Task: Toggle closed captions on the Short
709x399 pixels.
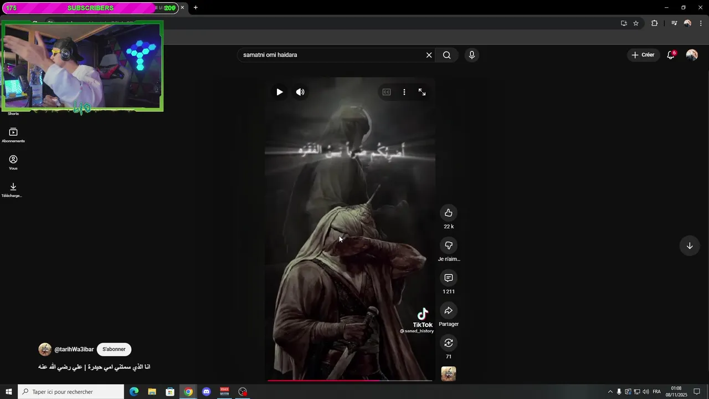Action: coord(387,92)
